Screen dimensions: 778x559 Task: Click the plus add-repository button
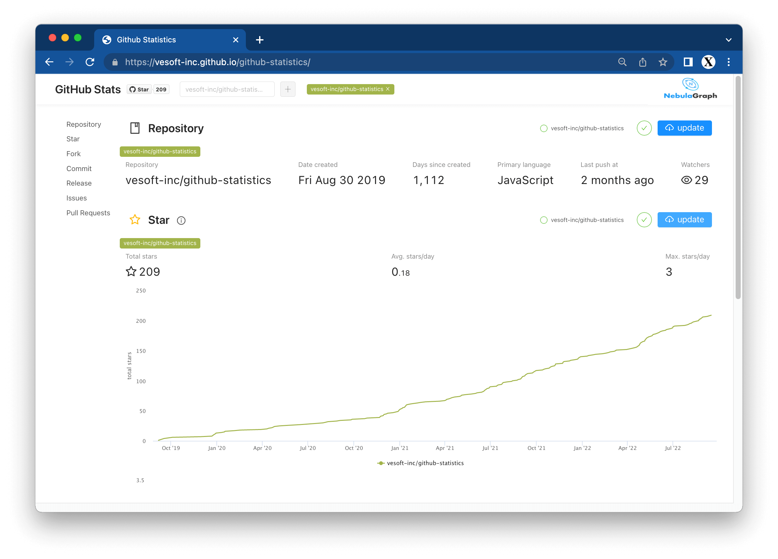pos(288,89)
